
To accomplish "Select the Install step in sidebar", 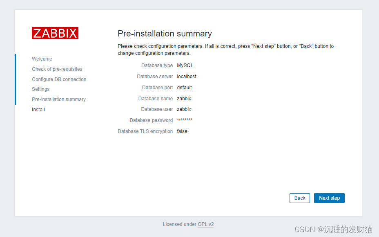I will (38, 110).
